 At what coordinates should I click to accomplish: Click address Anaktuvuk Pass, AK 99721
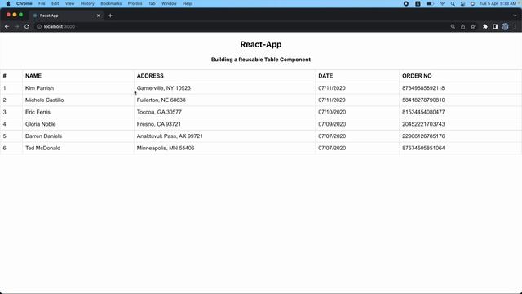(170, 136)
